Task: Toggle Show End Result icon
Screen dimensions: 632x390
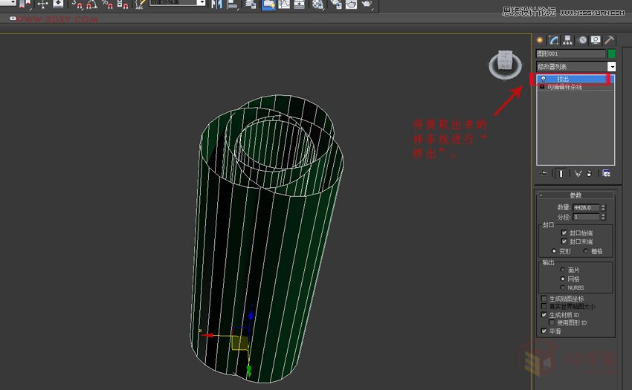Action: click(x=561, y=173)
